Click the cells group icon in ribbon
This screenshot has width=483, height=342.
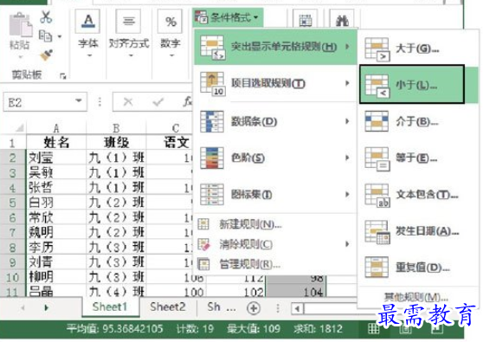pyautogui.click(x=305, y=20)
